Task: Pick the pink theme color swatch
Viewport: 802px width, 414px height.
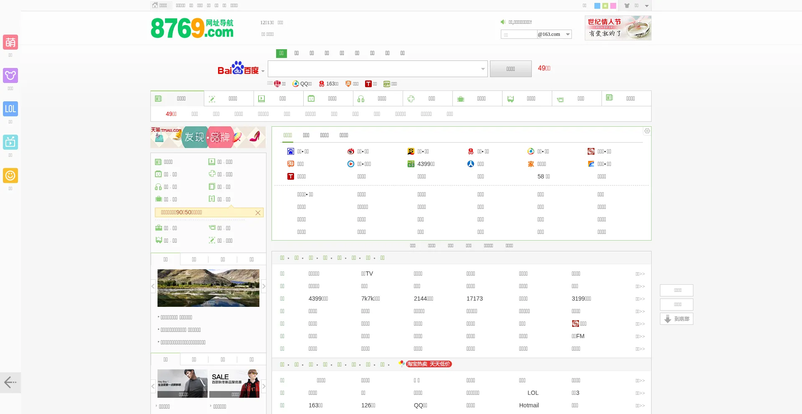Action: (613, 6)
